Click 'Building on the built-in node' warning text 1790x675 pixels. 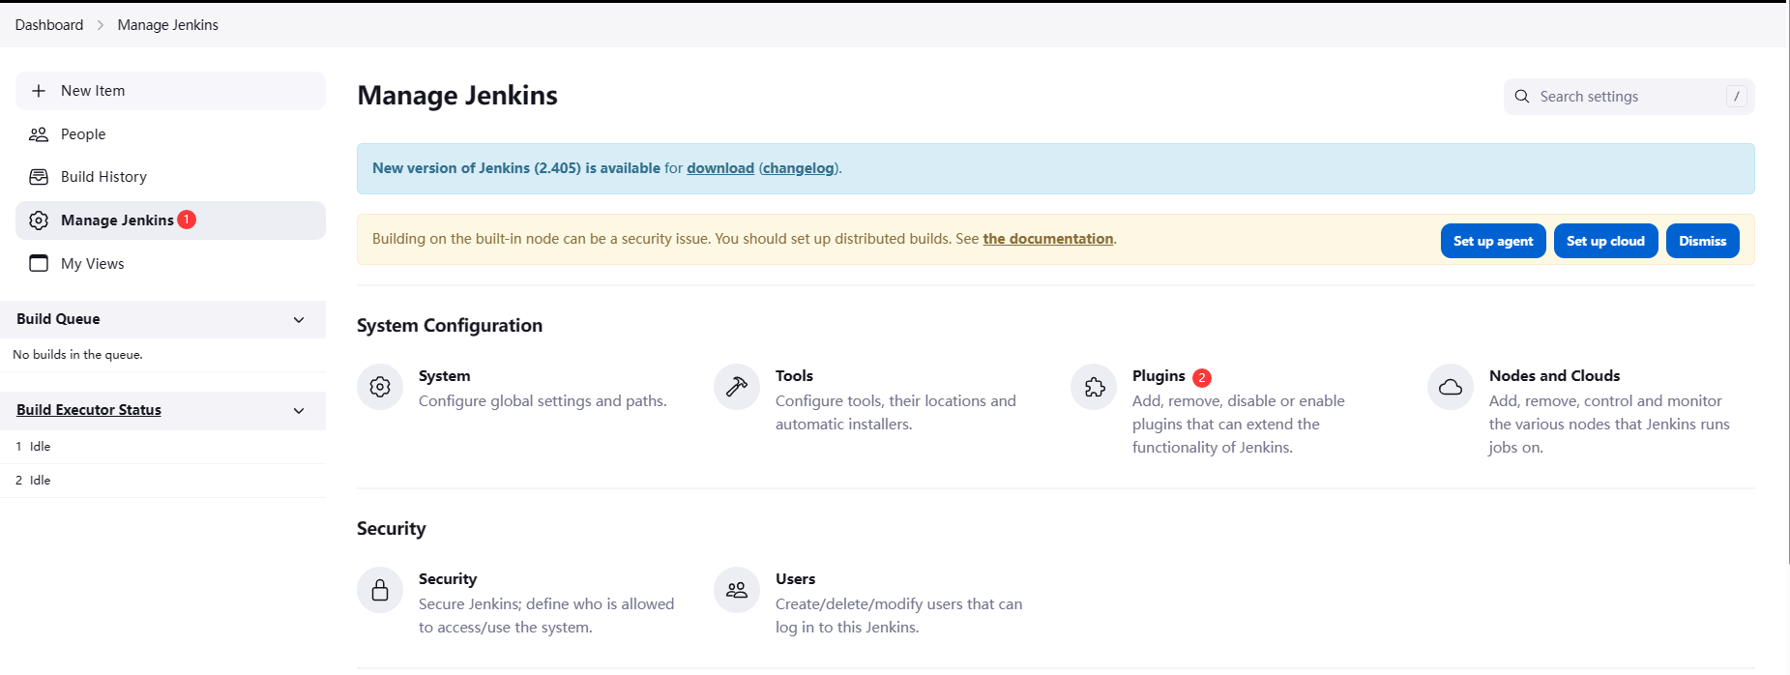pos(676,239)
